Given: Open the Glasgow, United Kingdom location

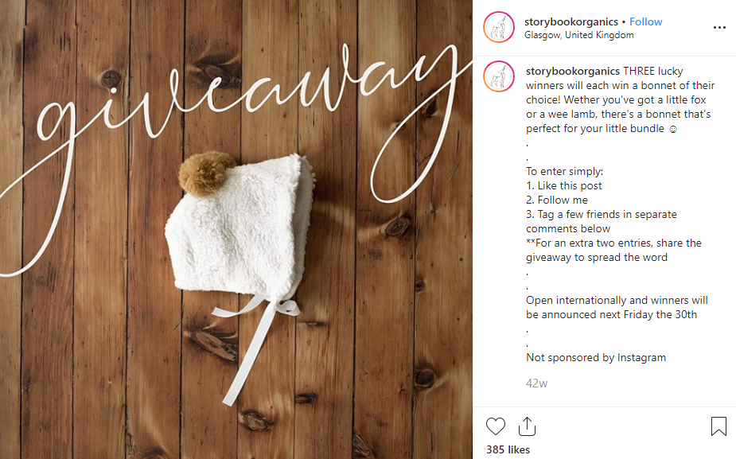Looking at the screenshot, I should coord(578,35).
